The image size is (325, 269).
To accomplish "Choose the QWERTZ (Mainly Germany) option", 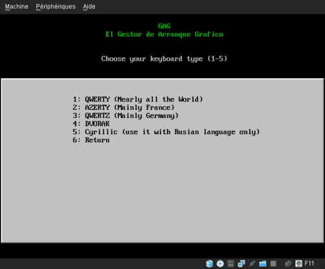I will tap(125, 115).
